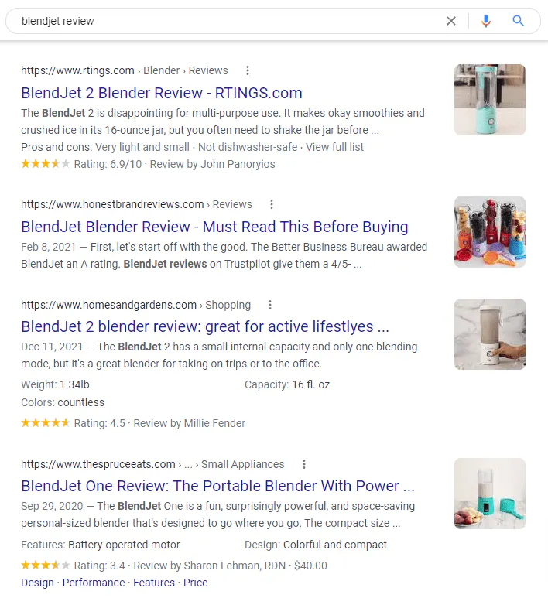Open 'BlendJet Blender Review - Must Read' result

coord(214,227)
